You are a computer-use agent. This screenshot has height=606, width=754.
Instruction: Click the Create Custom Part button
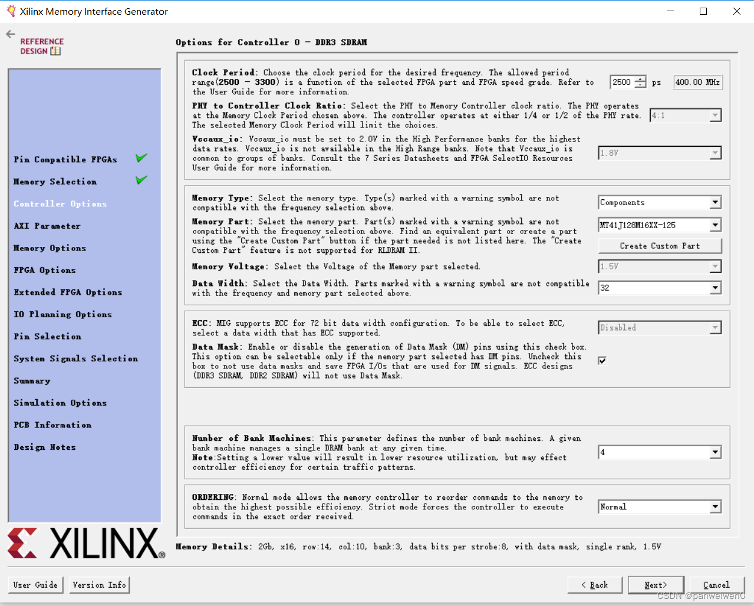[660, 246]
